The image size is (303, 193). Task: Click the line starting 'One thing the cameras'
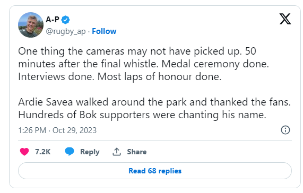(x=137, y=51)
